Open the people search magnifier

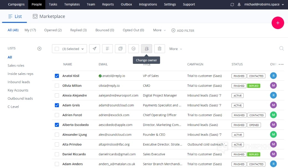(x=281, y=49)
